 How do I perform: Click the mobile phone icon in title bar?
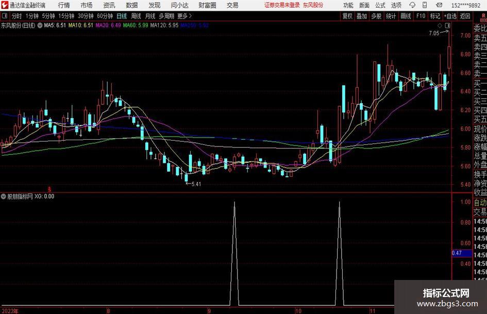point(424,5)
